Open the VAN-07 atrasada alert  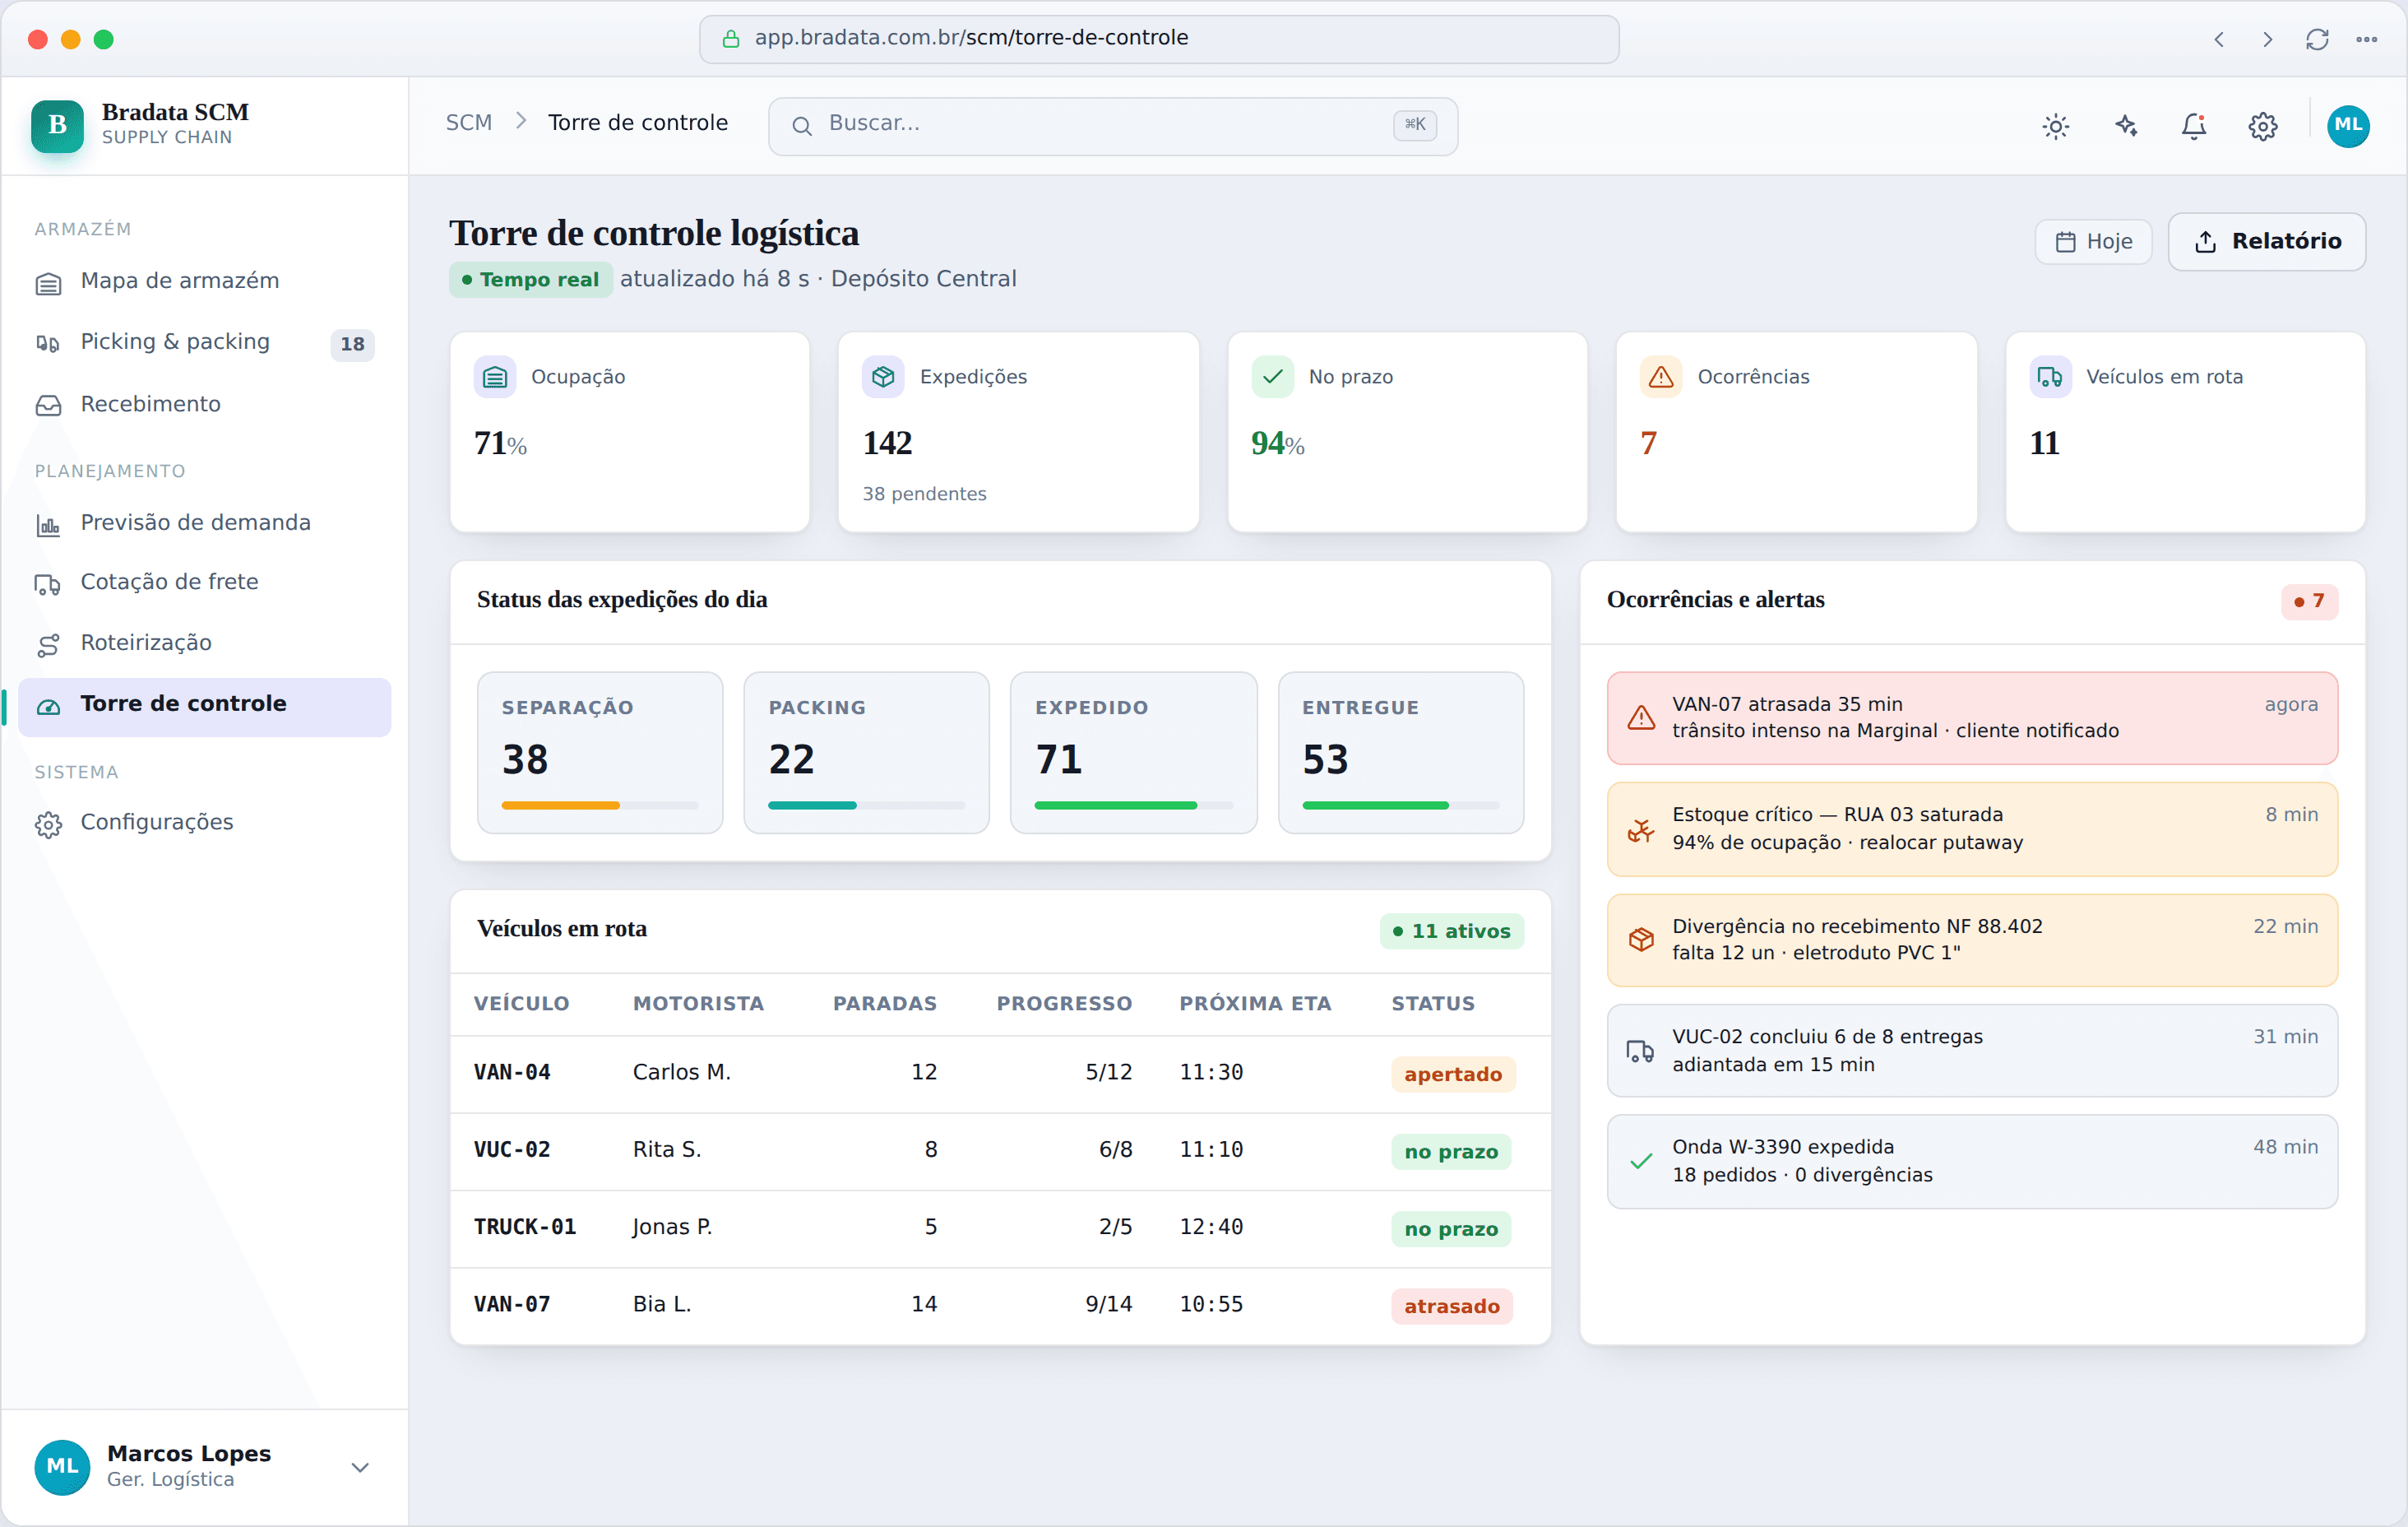pos(1971,717)
